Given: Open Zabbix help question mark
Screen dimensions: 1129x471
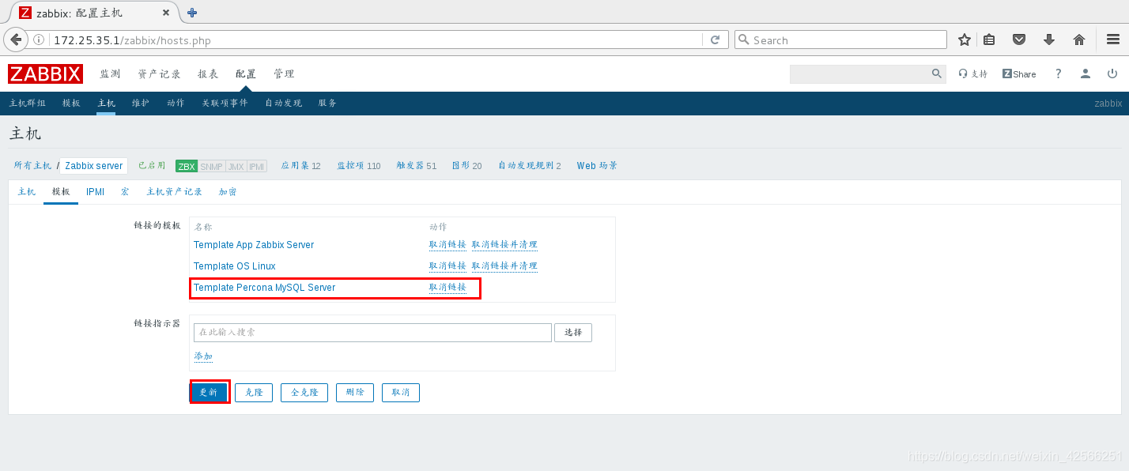Looking at the screenshot, I should pyautogui.click(x=1059, y=73).
